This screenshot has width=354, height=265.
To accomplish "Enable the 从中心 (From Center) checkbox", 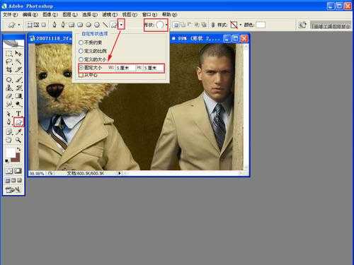I will tap(81, 76).
